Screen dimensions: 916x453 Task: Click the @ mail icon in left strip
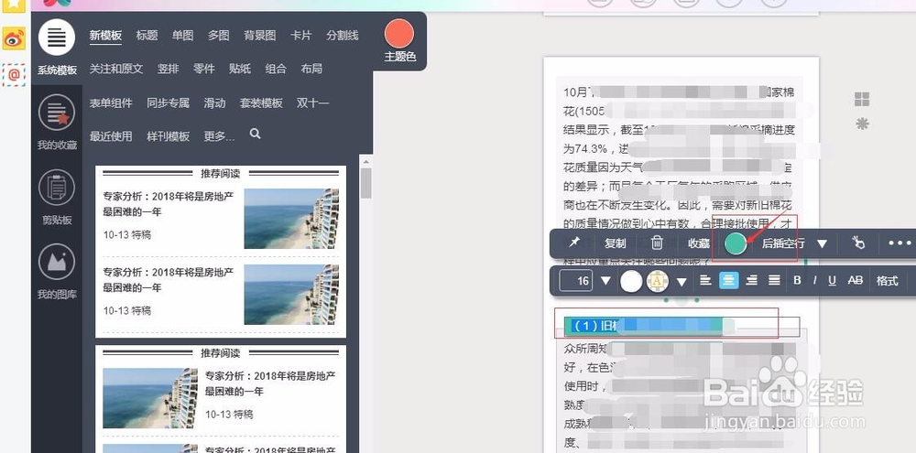[x=14, y=75]
